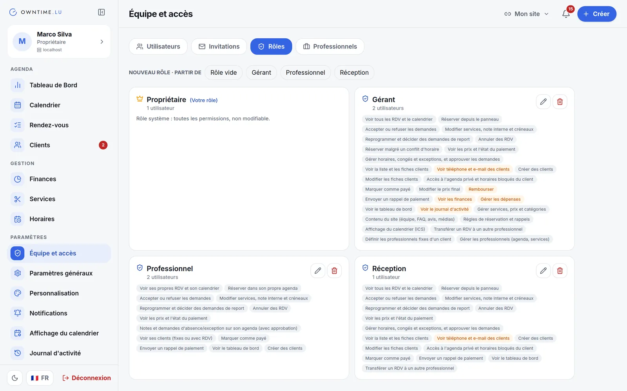627x391 pixels.
Task: Open the notifications bell
Action: (566, 14)
